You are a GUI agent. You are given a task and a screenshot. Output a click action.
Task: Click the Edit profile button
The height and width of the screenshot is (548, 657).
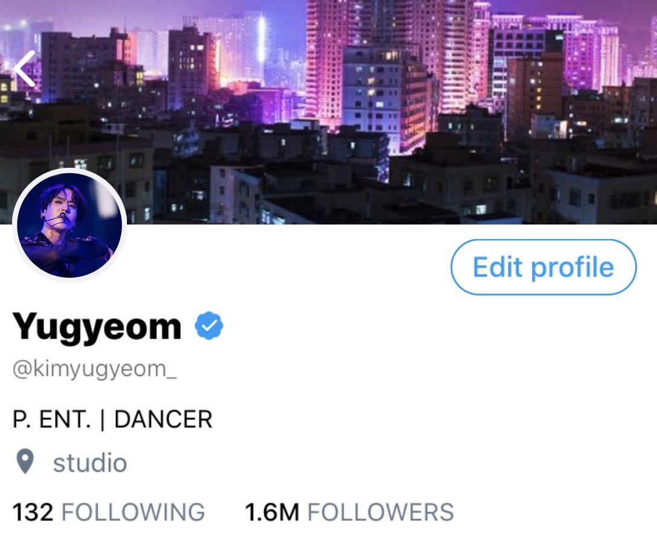pyautogui.click(x=543, y=267)
